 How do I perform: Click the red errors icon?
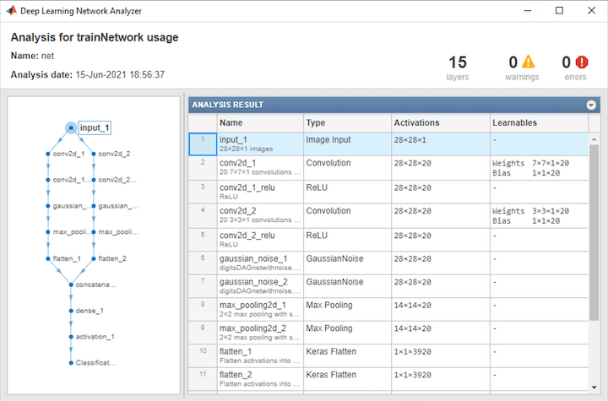click(x=582, y=62)
